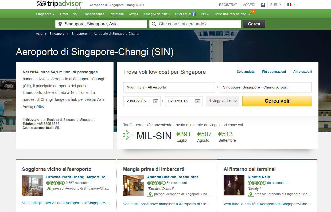The image size is (331, 212).
Task: Click the TripAdvisor owl logo
Action: [x=41, y=4]
